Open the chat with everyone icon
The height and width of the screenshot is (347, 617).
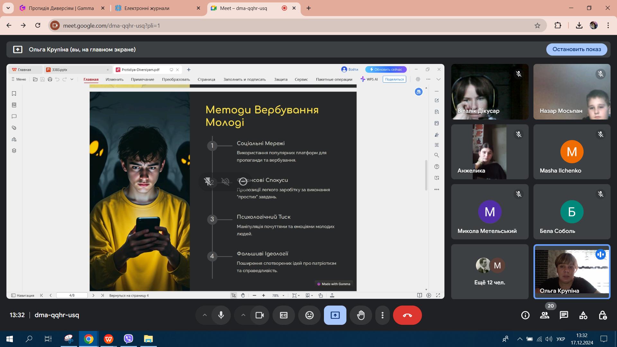click(564, 315)
